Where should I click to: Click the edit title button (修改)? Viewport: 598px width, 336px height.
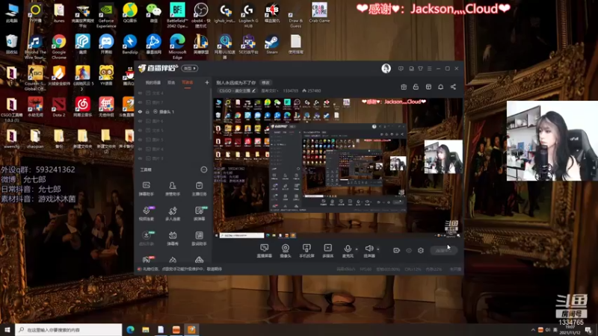265,83
